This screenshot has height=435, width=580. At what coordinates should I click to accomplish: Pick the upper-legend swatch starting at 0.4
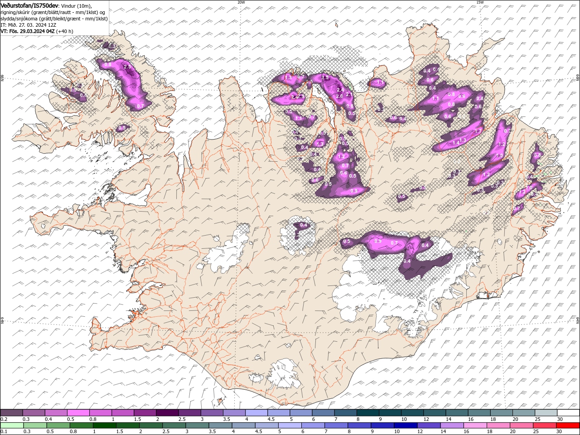coord(56,412)
